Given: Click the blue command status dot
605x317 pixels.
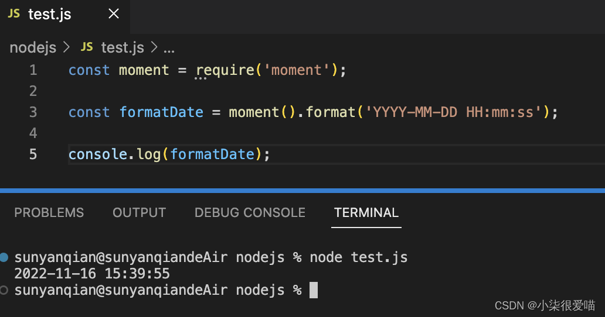Looking at the screenshot, I should click(5, 257).
